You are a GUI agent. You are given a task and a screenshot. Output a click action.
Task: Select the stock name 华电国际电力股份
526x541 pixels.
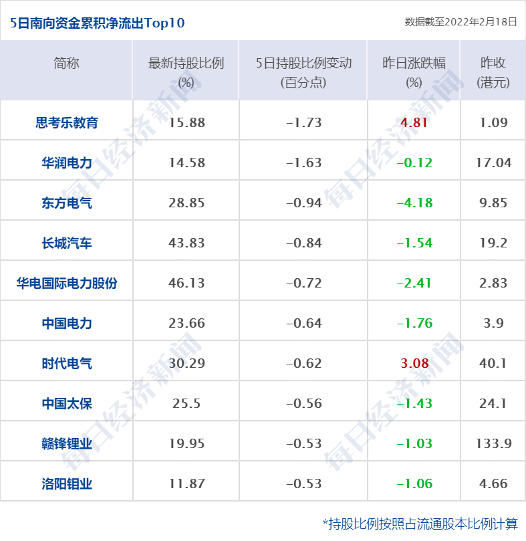(67, 283)
